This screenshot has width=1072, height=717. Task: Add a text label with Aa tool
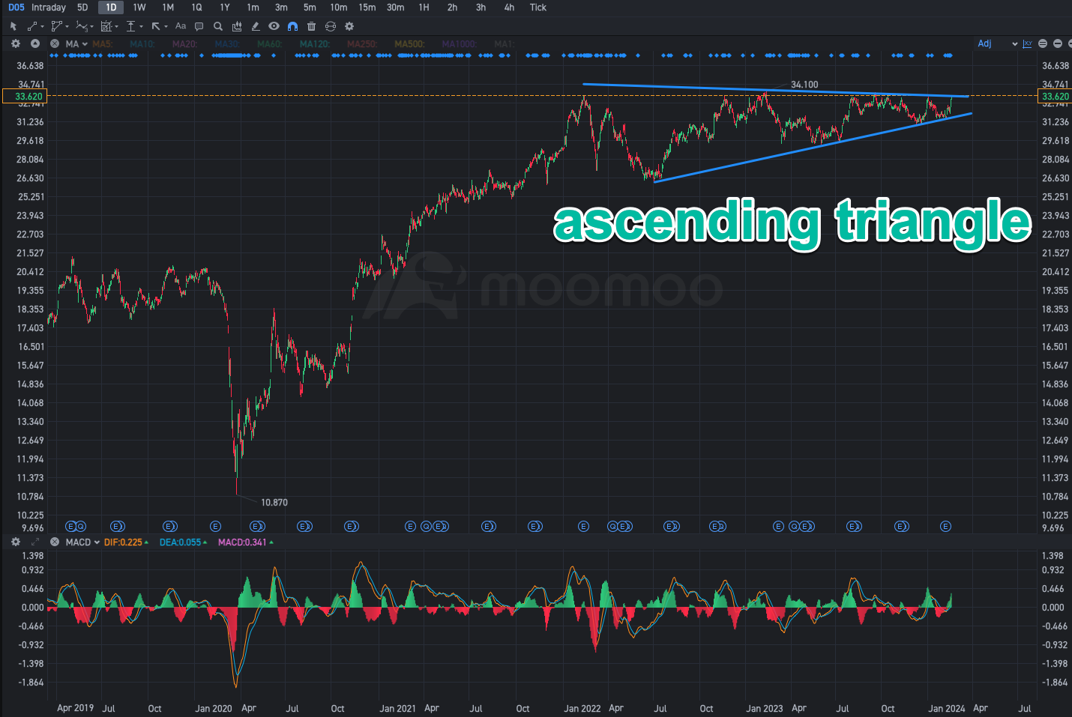pyautogui.click(x=181, y=26)
